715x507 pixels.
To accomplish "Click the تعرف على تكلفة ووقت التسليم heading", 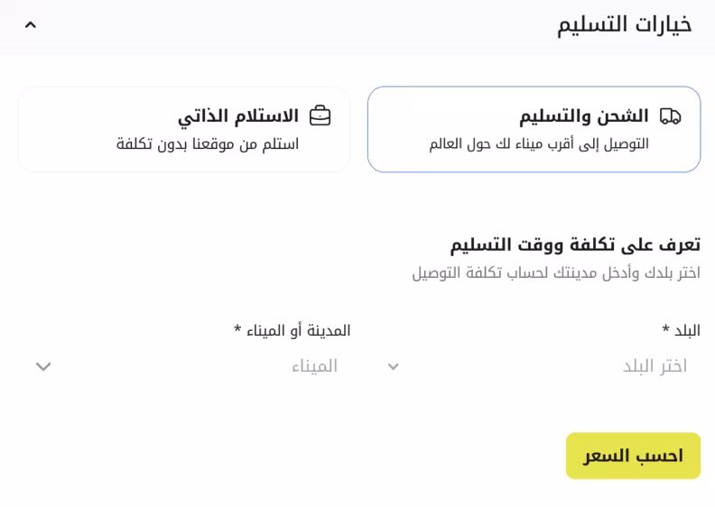I will pos(575,244).
